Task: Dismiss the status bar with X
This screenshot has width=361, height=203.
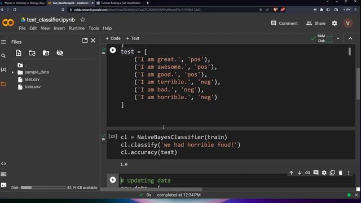Action: click(356, 195)
